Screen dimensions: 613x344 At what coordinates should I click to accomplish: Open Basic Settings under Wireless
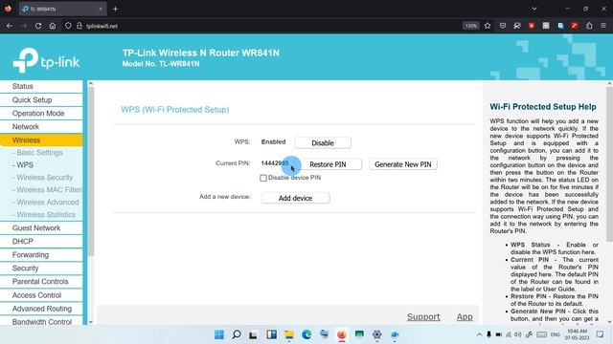[39, 153]
